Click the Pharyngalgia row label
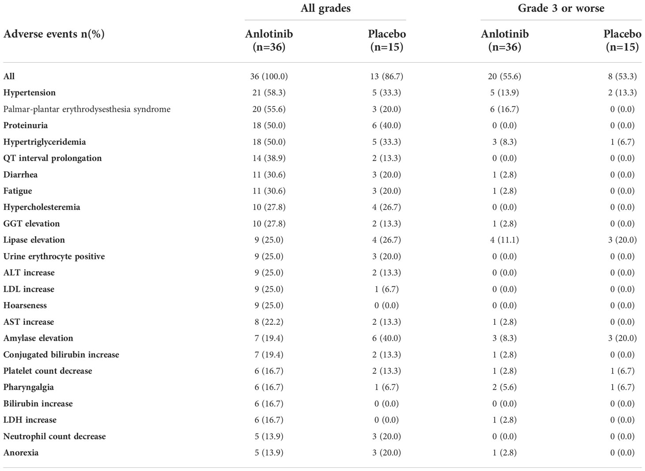Screen dimensions: 645x471 coord(29,387)
